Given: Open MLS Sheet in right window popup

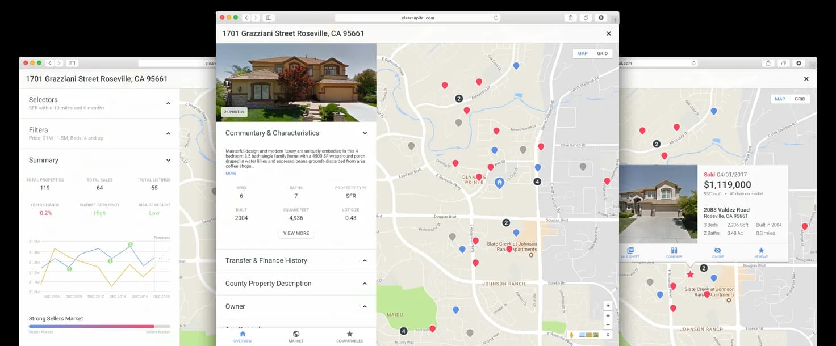Looking at the screenshot, I should coord(630,253).
